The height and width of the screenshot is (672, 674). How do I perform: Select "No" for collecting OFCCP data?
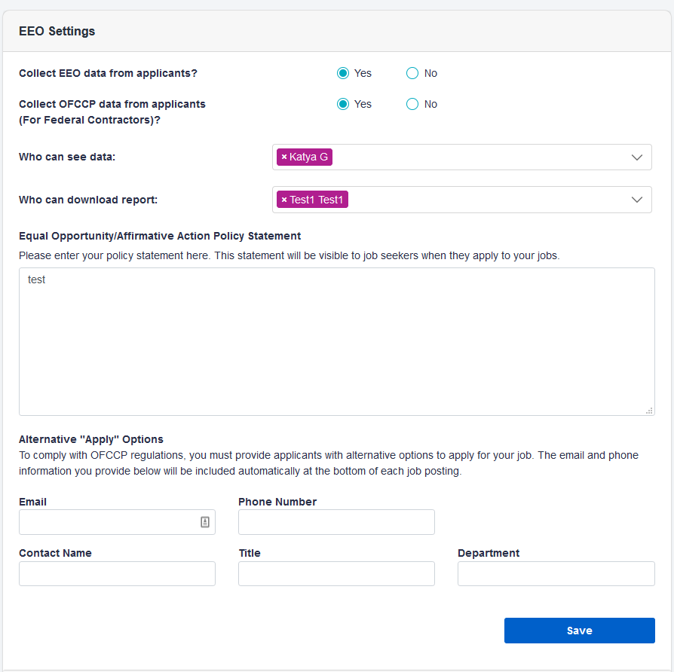[412, 104]
